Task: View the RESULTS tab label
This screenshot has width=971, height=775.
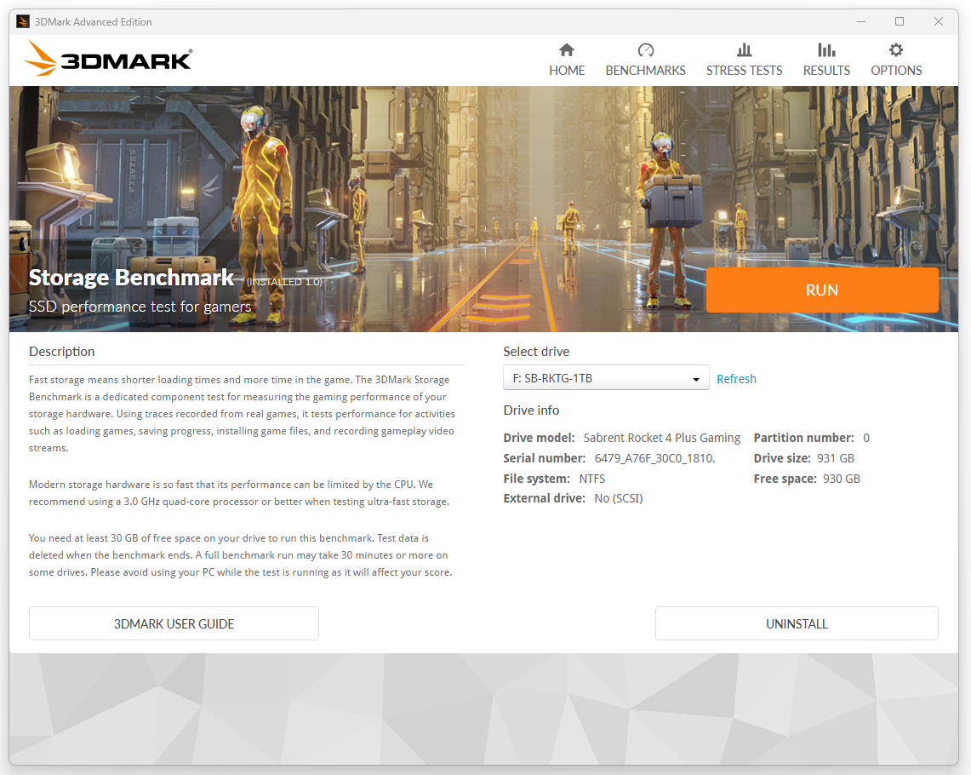Action: click(x=826, y=71)
